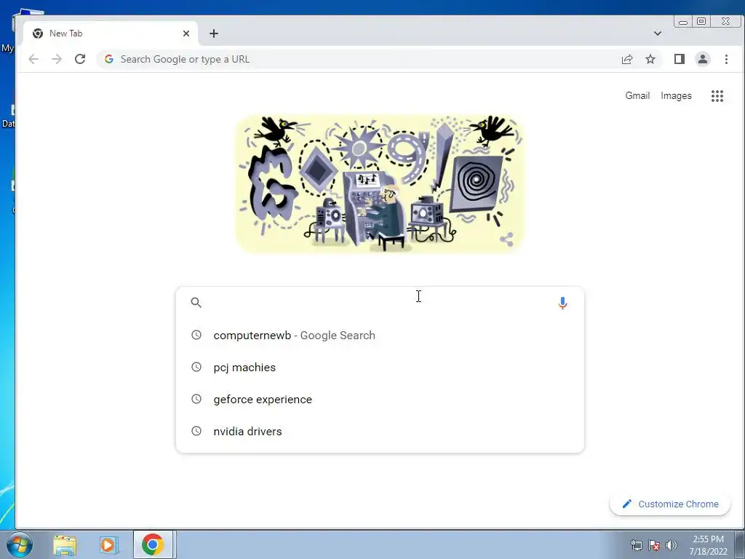Screen dimensions: 745x559
Task: Share this page via the share icon
Action: [627, 59]
